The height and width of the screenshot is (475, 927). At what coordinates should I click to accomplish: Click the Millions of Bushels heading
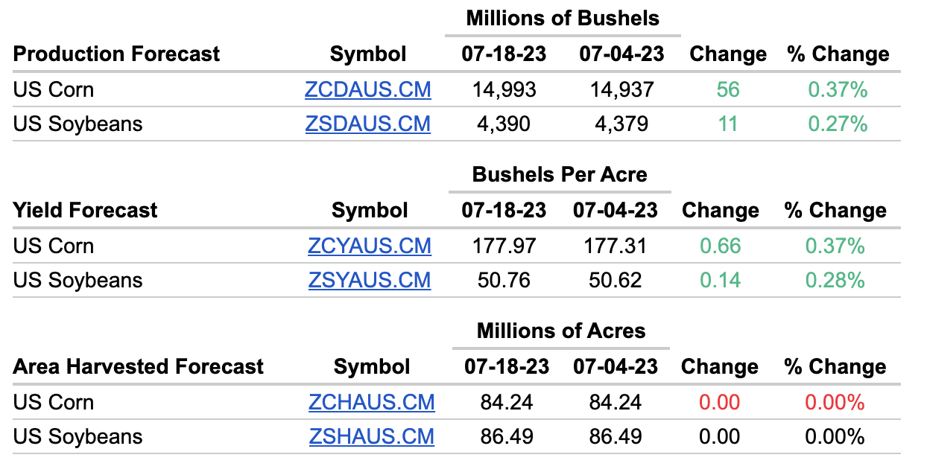(563, 18)
